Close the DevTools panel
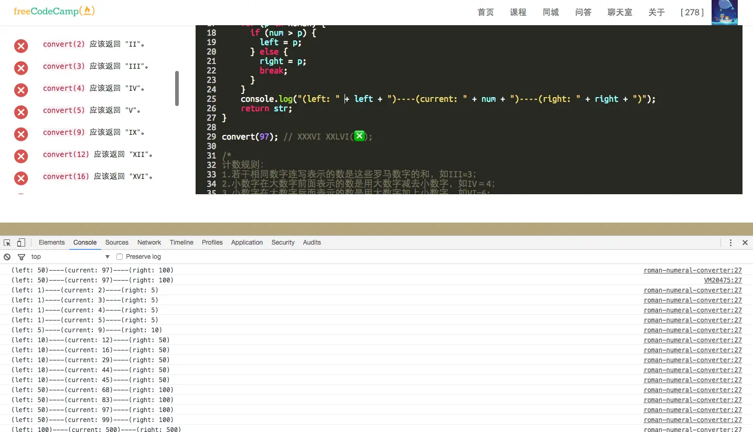This screenshot has width=753, height=432. pyautogui.click(x=745, y=243)
